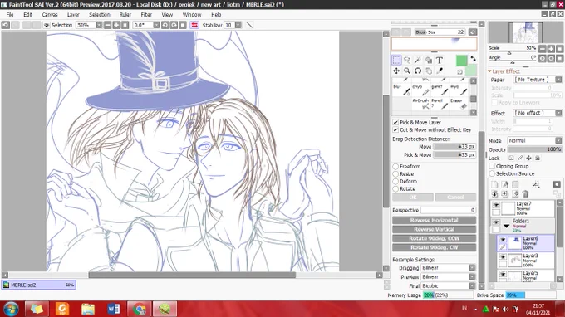
Task: Enable Clipping Group checkbox
Action: pos(492,166)
